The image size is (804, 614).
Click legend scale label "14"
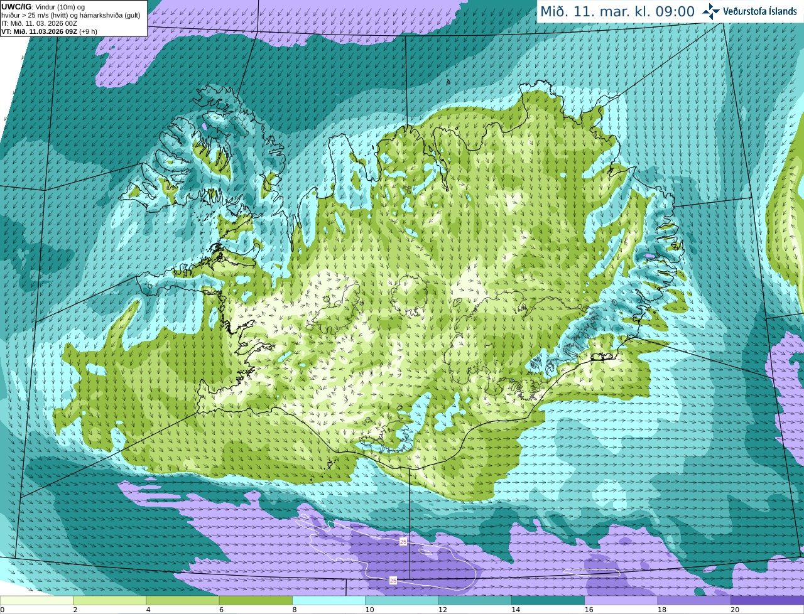coord(515,610)
